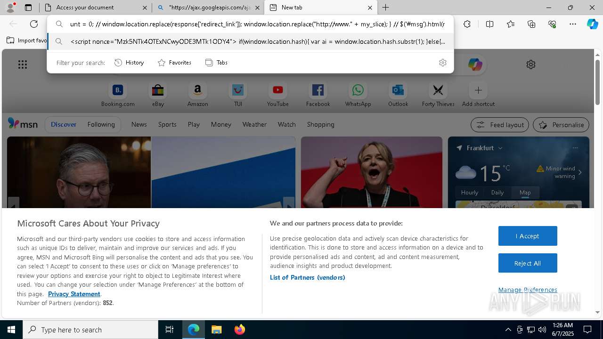Open Settings and more ellipsis menu
Viewport: 603px width, 339px height.
[x=573, y=24]
